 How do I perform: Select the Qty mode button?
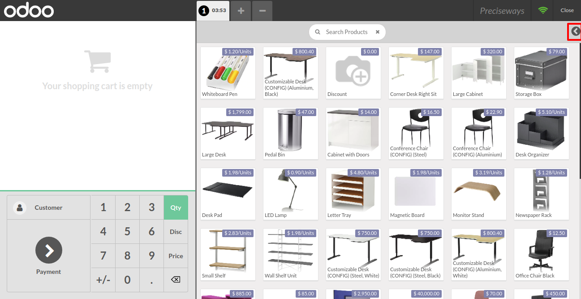[x=176, y=207]
